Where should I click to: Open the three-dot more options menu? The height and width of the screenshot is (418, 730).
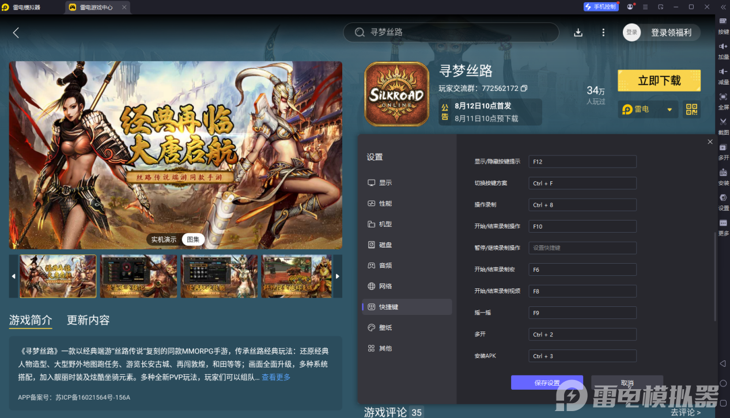click(603, 33)
